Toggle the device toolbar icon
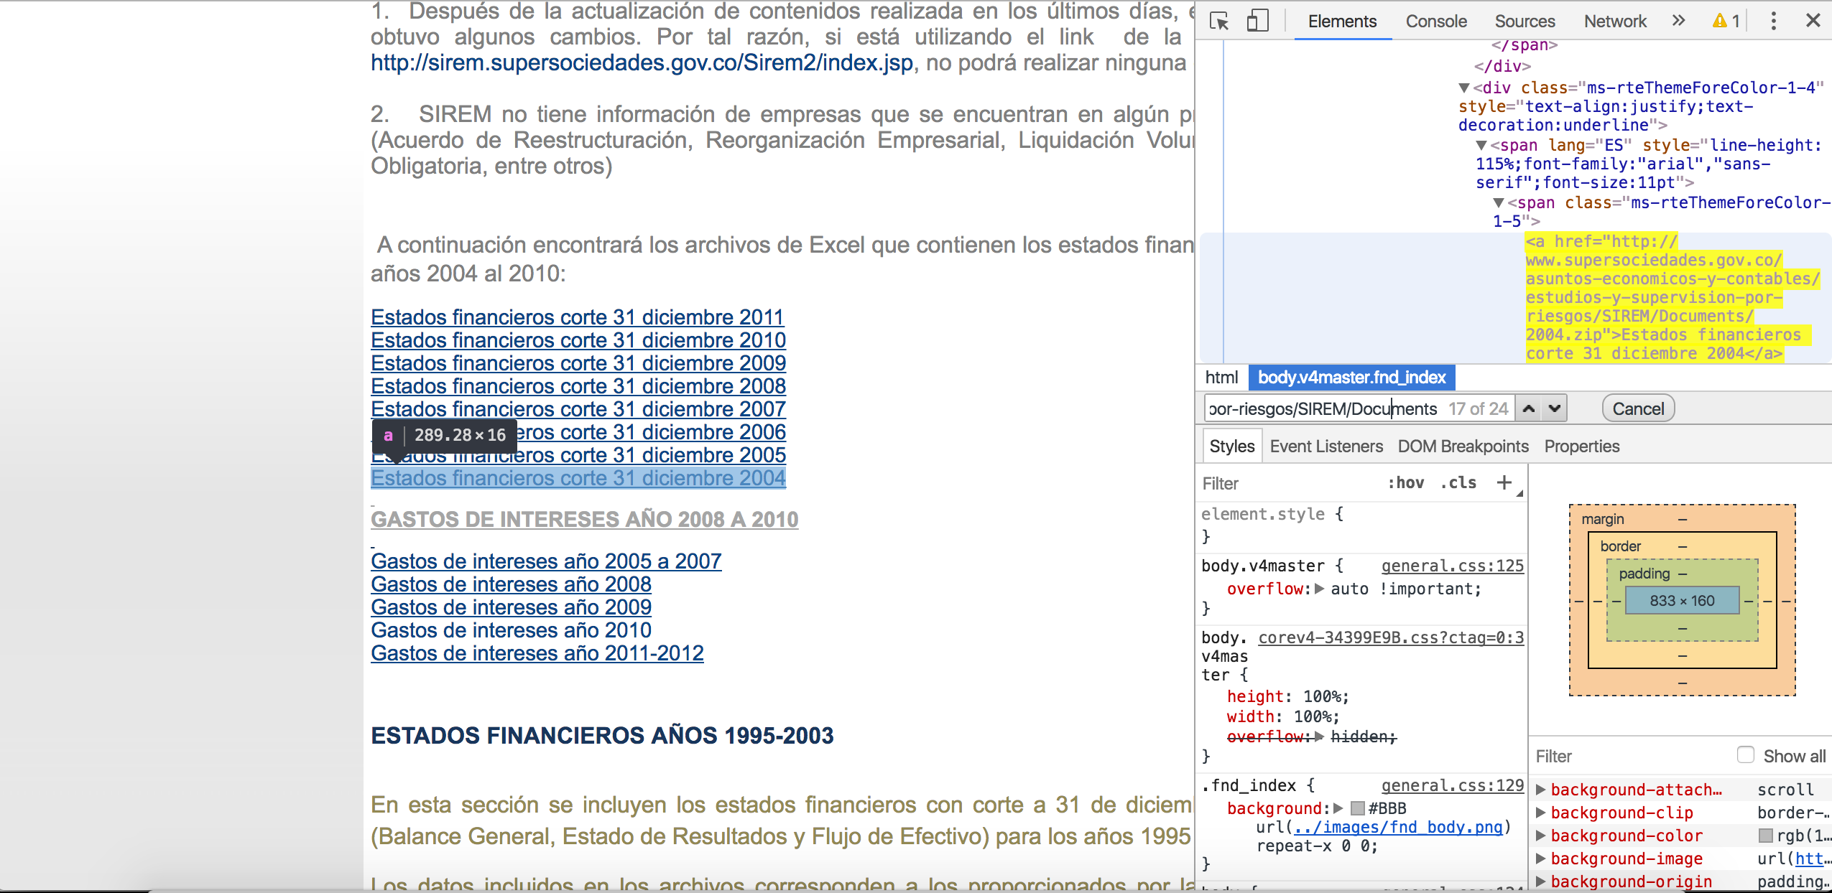The width and height of the screenshot is (1832, 893). tap(1257, 21)
